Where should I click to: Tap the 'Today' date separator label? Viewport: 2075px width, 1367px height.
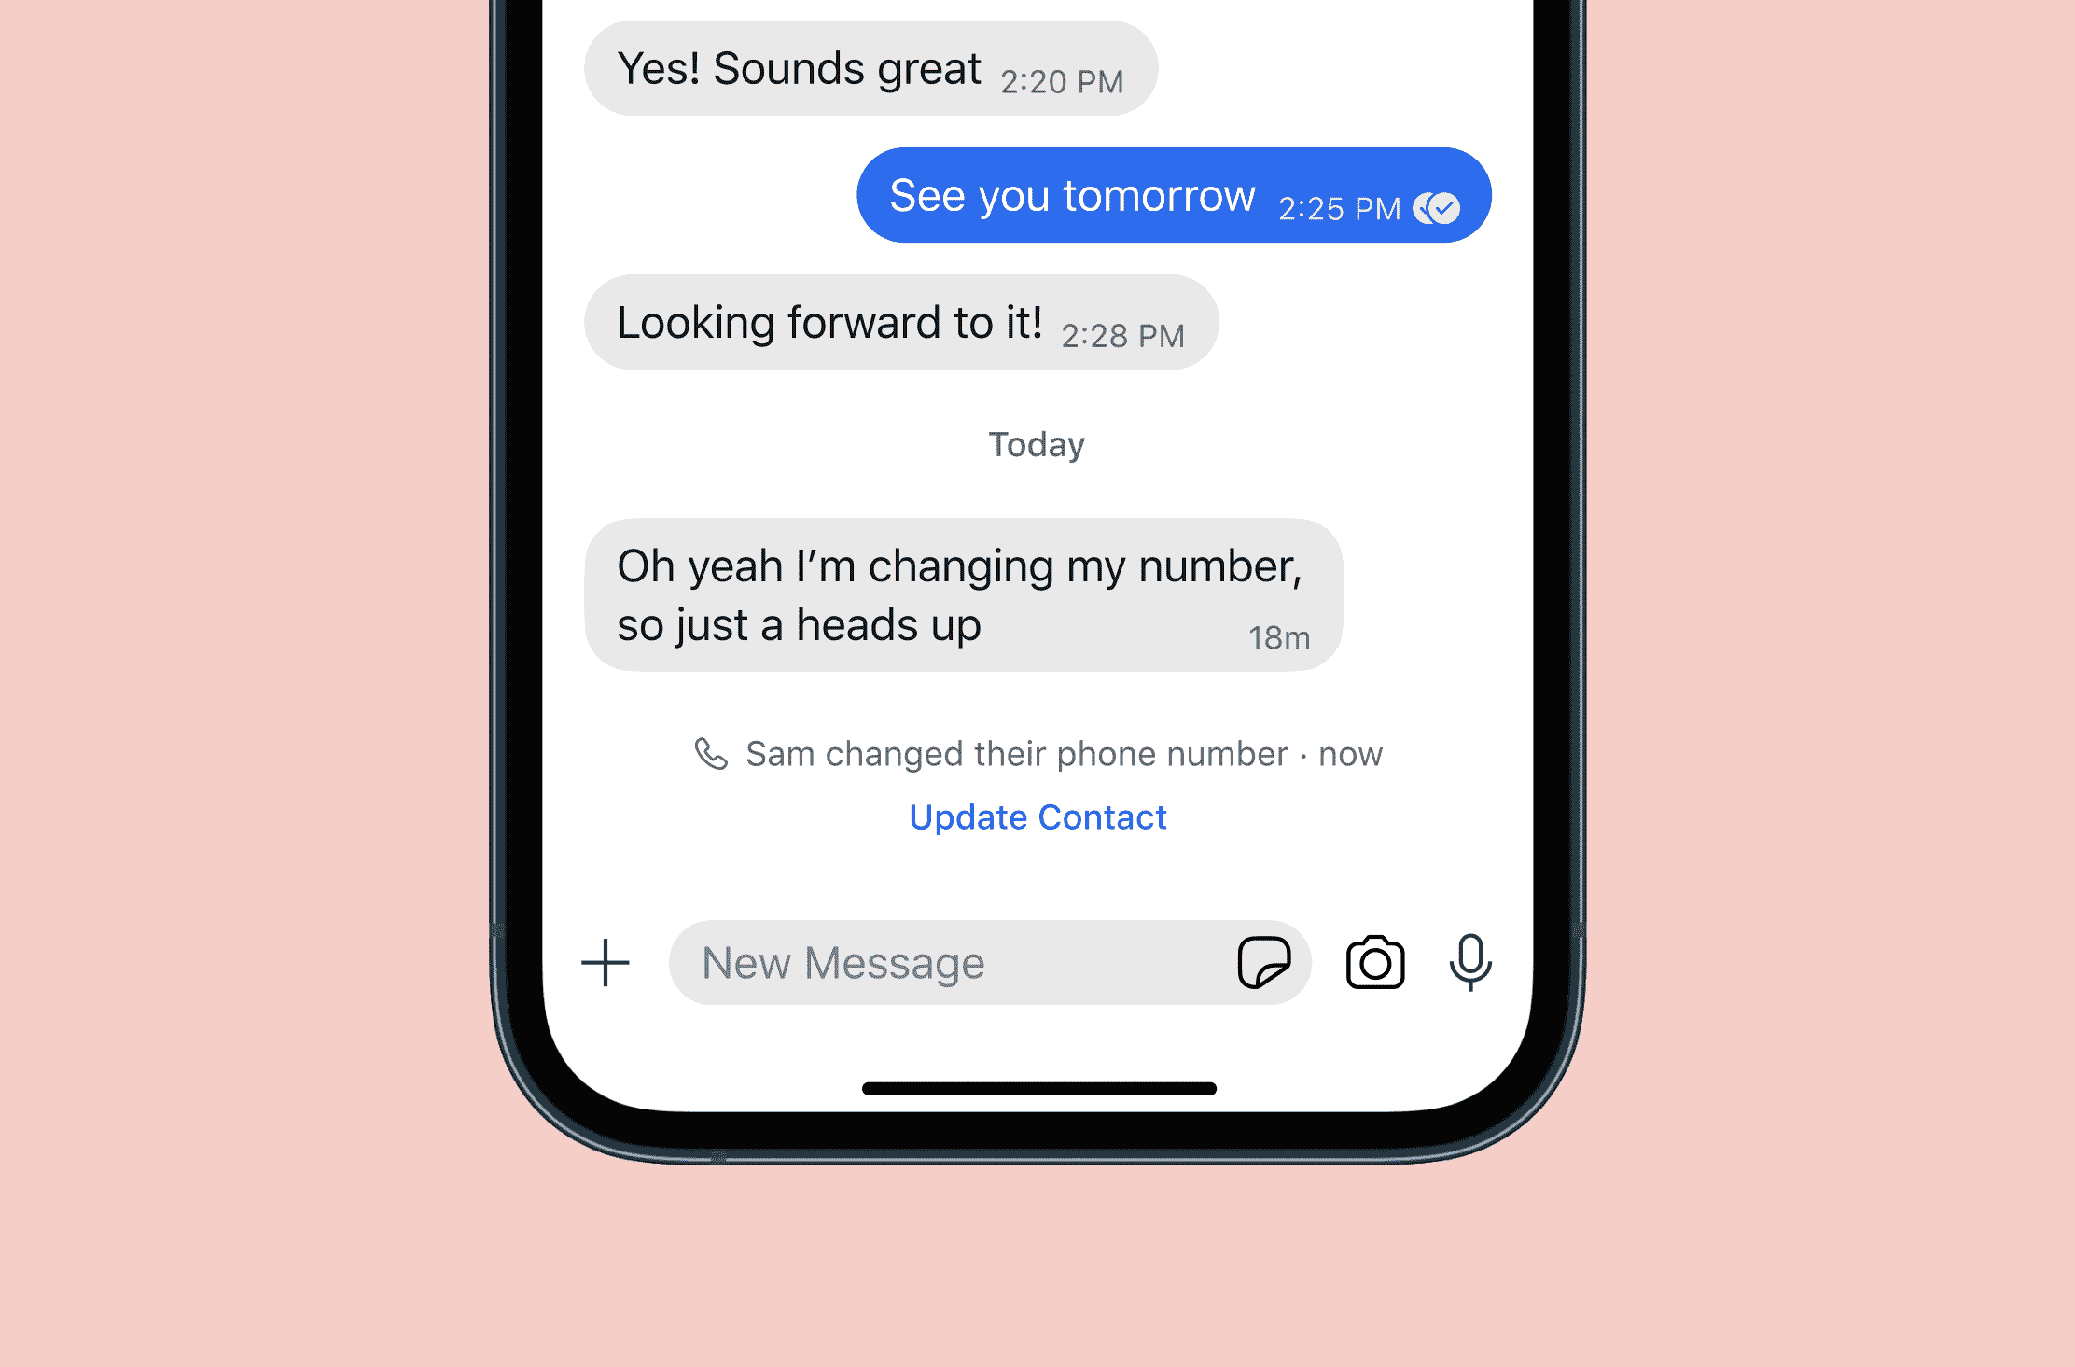tap(1037, 444)
